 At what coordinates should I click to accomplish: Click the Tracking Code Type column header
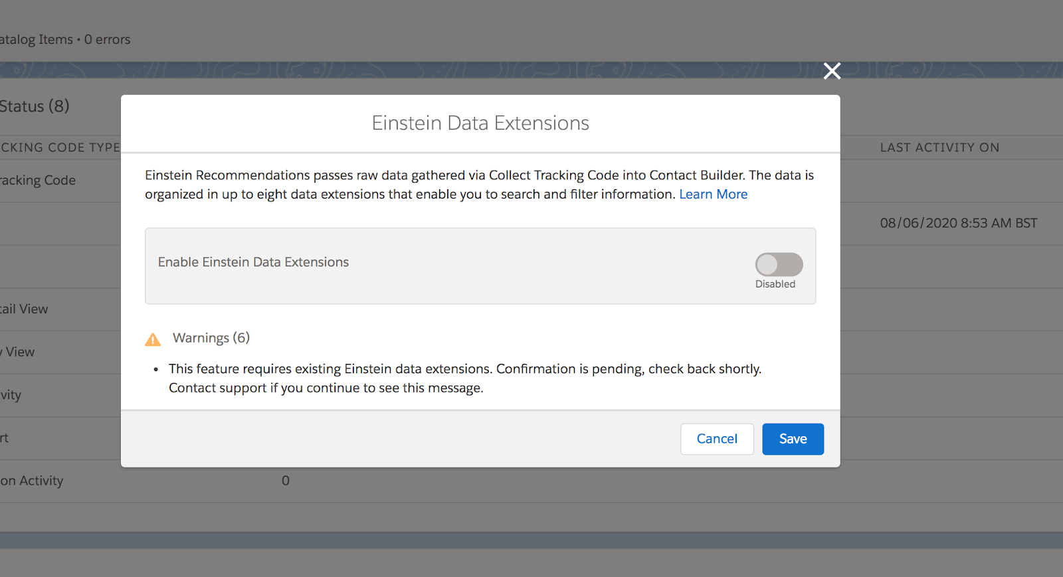tap(60, 147)
